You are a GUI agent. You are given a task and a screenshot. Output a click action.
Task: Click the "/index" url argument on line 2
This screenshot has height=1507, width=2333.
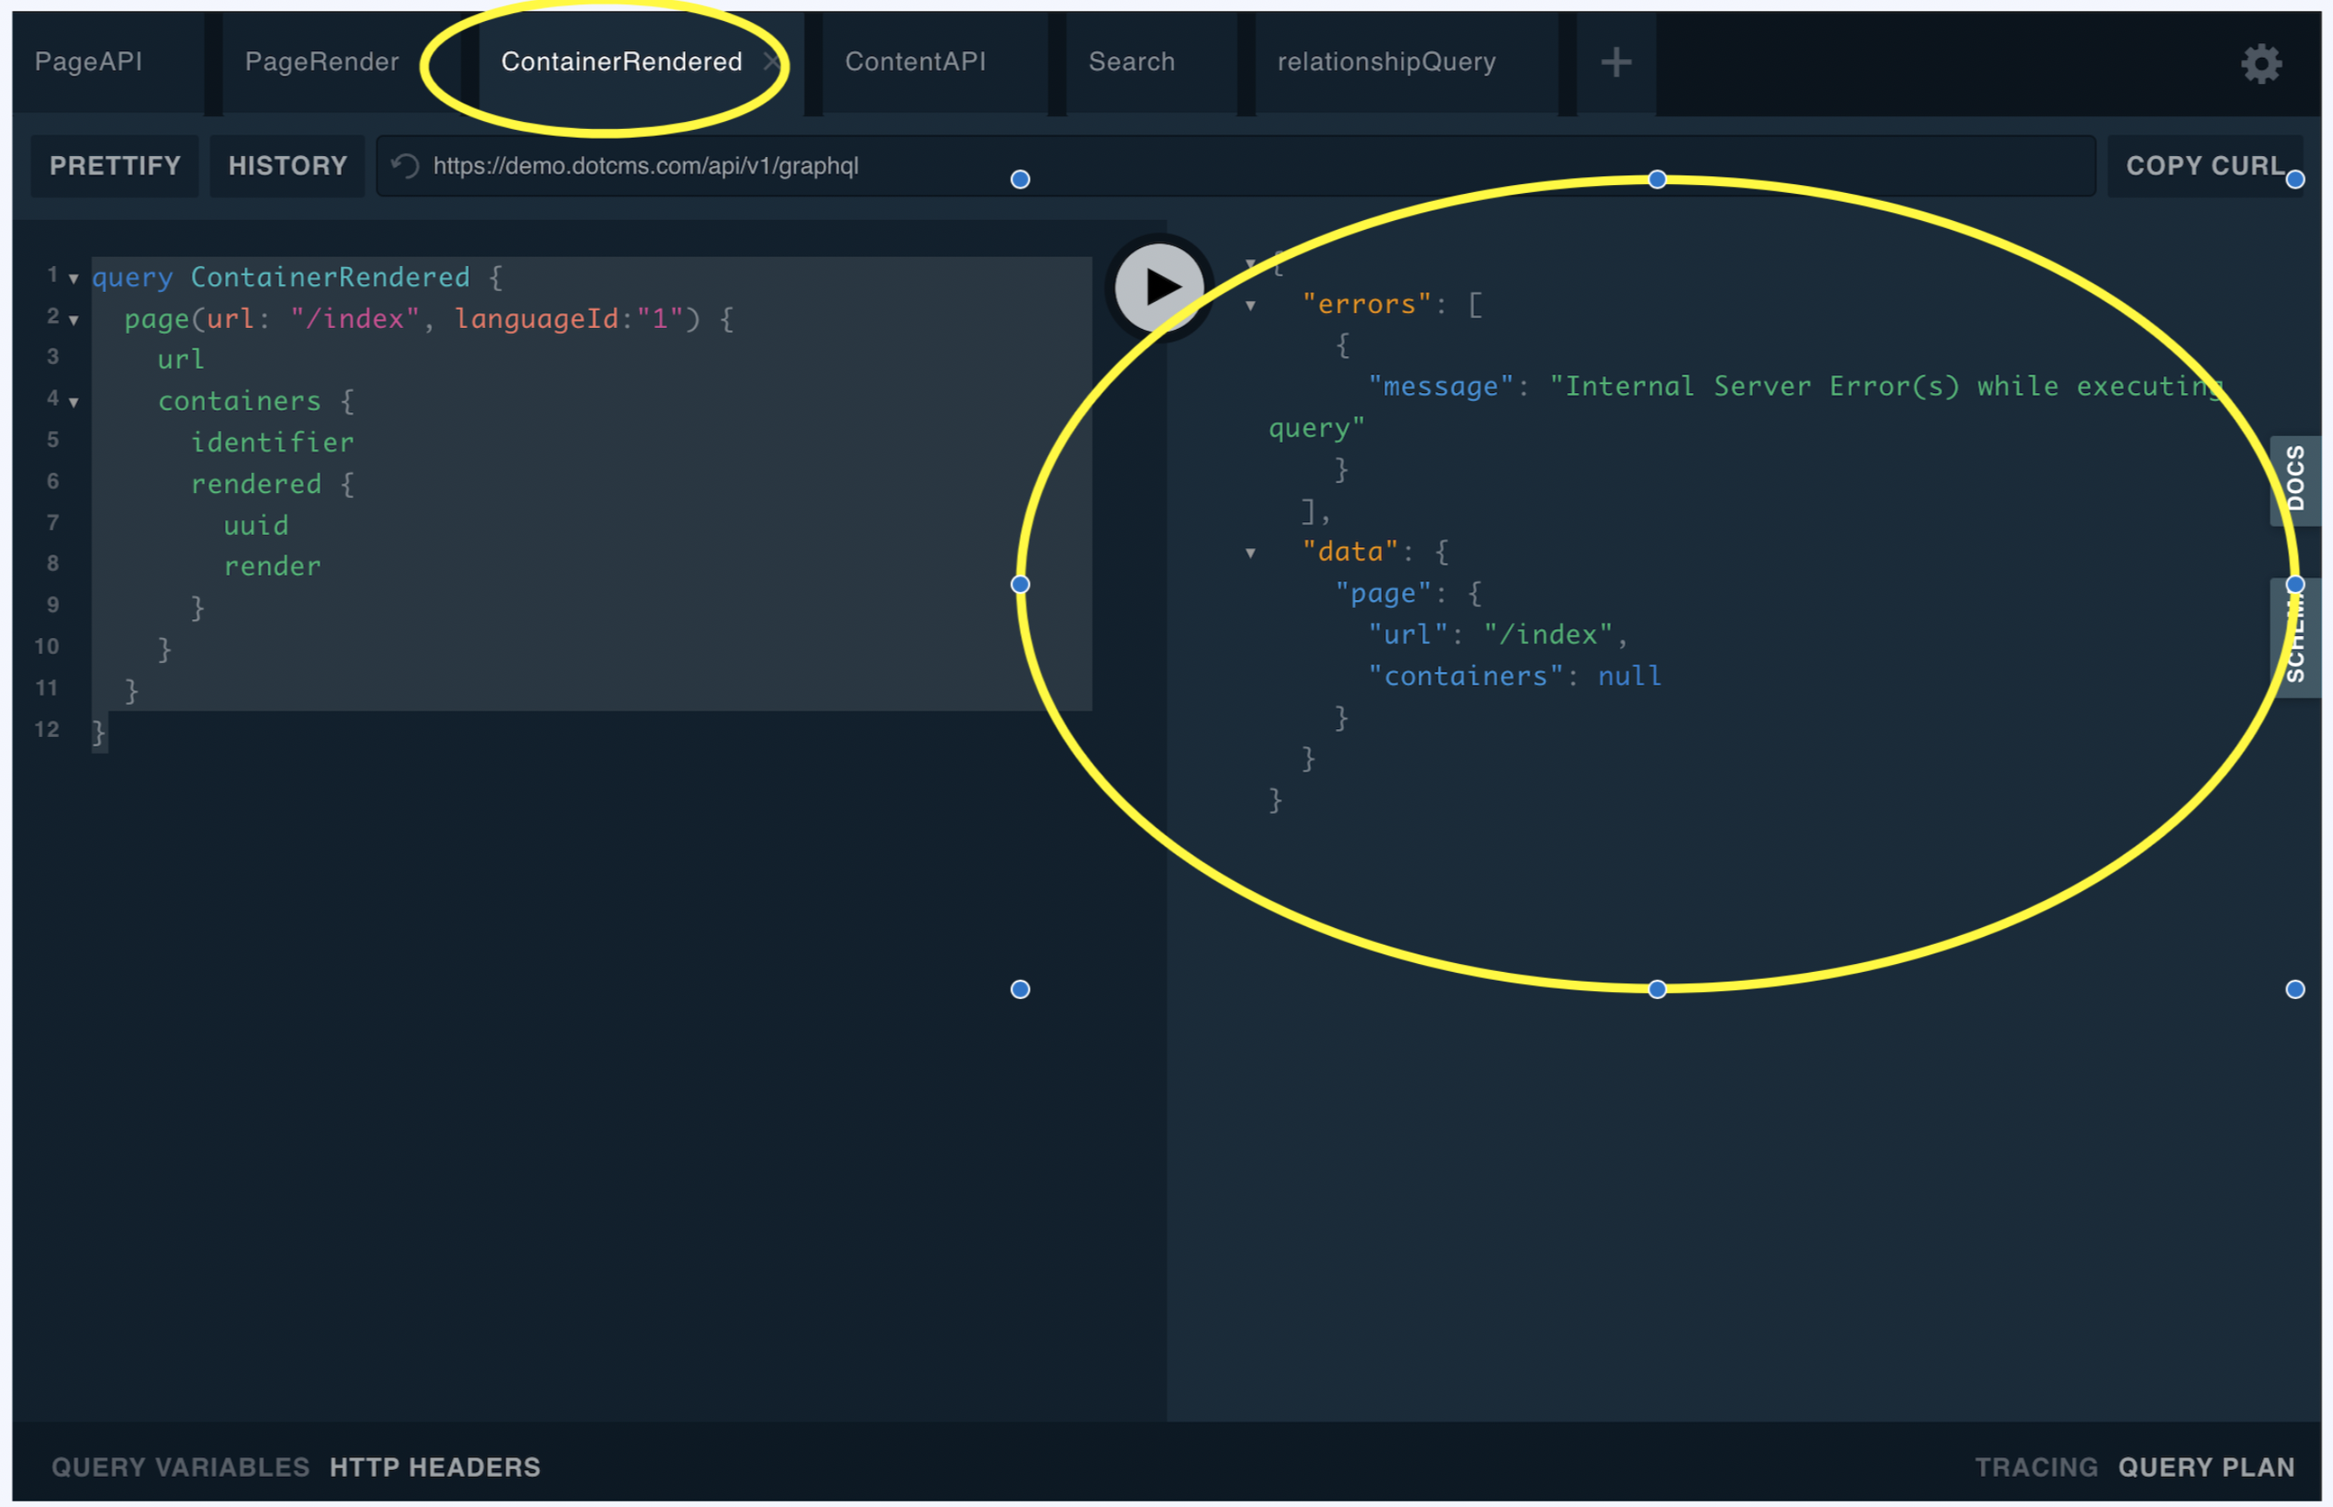pos(355,319)
